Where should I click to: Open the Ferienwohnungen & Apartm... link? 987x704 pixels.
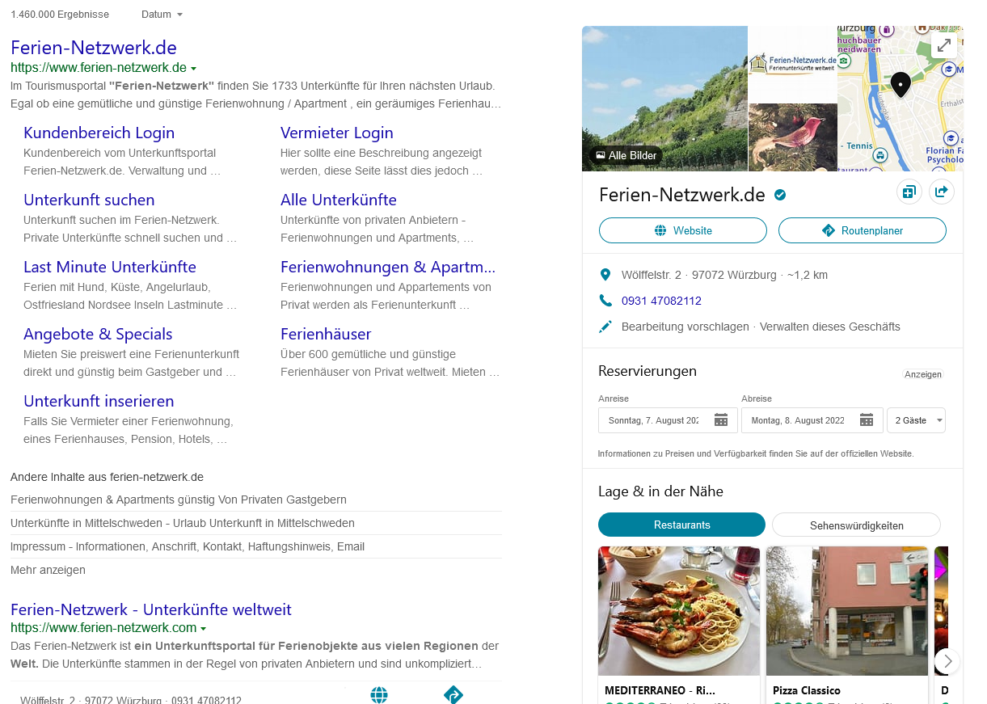(388, 267)
